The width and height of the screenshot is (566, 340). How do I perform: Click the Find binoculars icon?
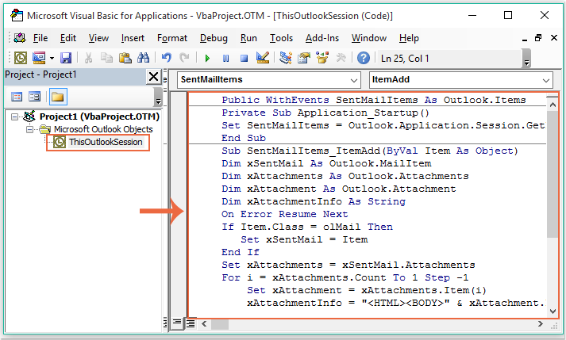[x=144, y=57]
